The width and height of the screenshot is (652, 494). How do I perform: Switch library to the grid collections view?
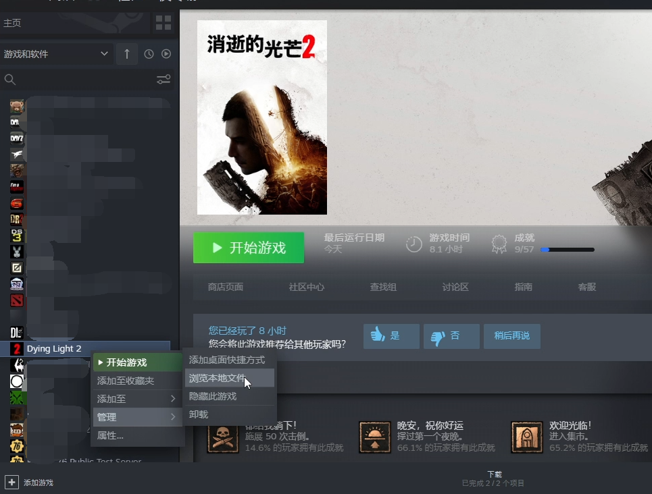[x=164, y=23]
